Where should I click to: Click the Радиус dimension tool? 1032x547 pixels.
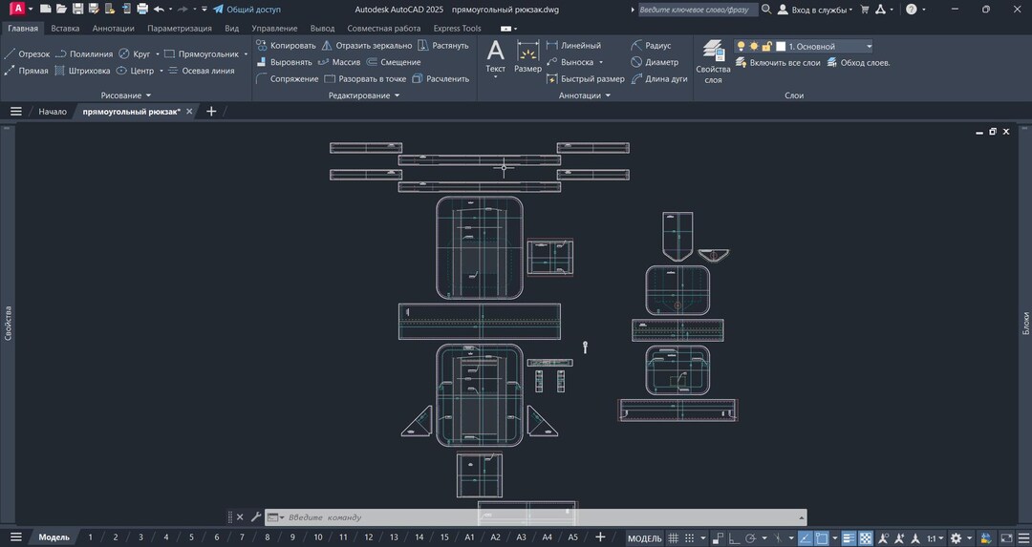click(651, 46)
